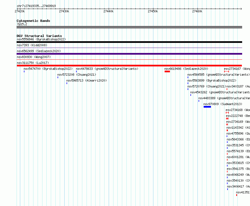Click the blue marker under nsv4478633

76,71
